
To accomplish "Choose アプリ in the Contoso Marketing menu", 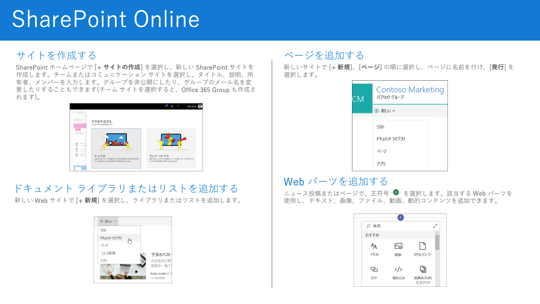I will click(x=381, y=163).
